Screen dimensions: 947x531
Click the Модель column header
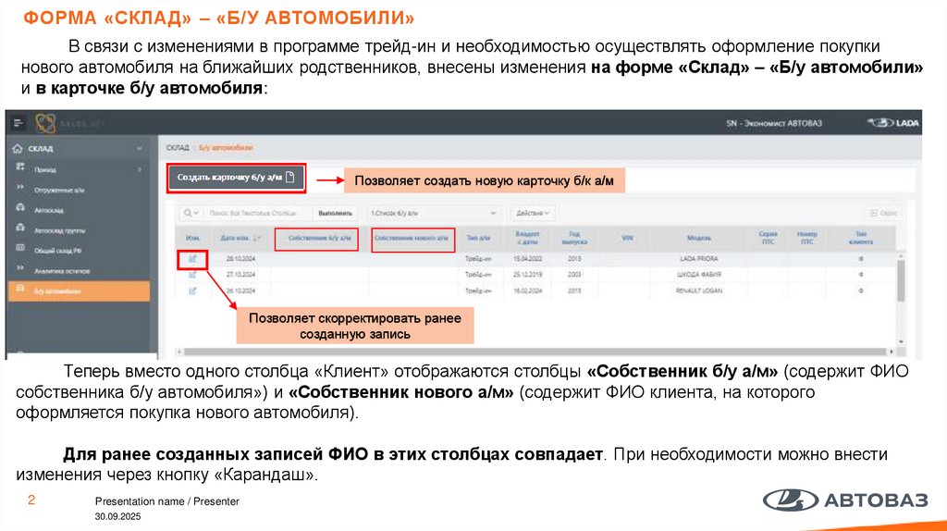pos(699,238)
